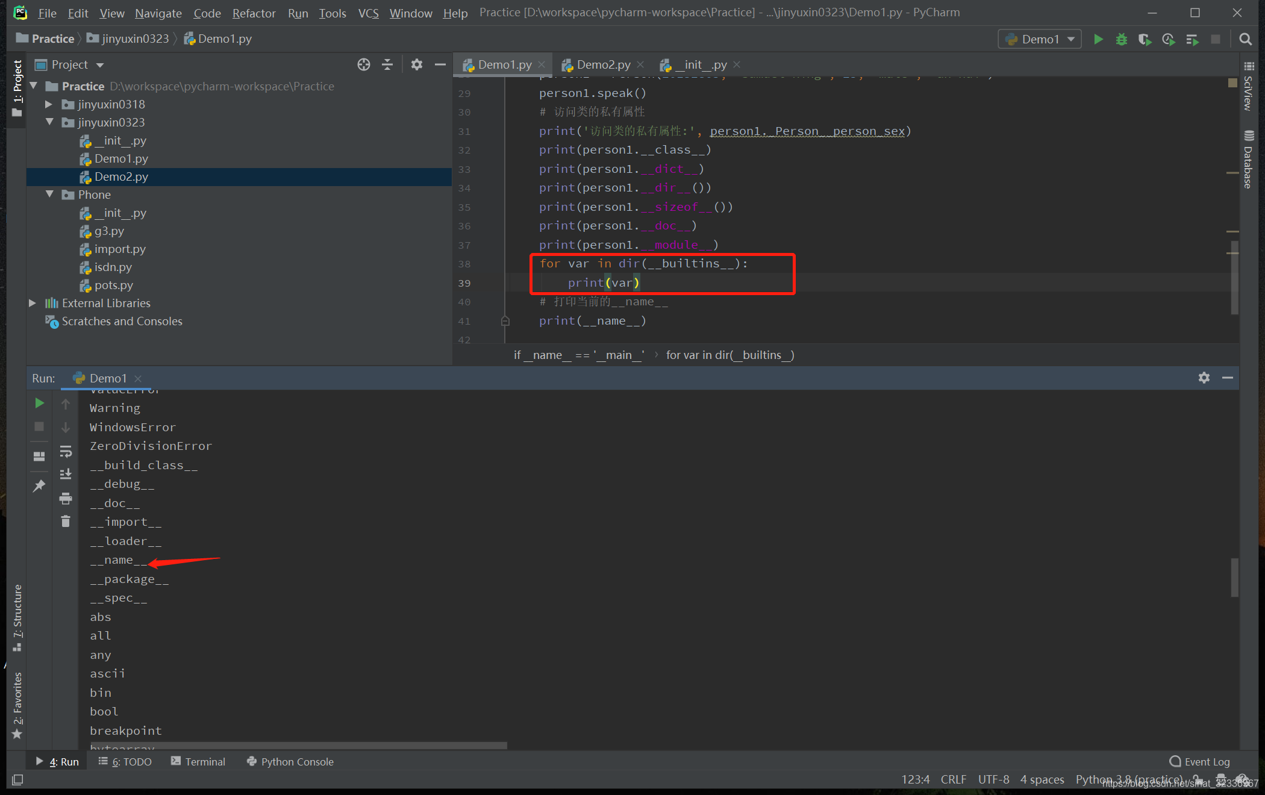Toggle soft-wrap in the Run output

(66, 451)
